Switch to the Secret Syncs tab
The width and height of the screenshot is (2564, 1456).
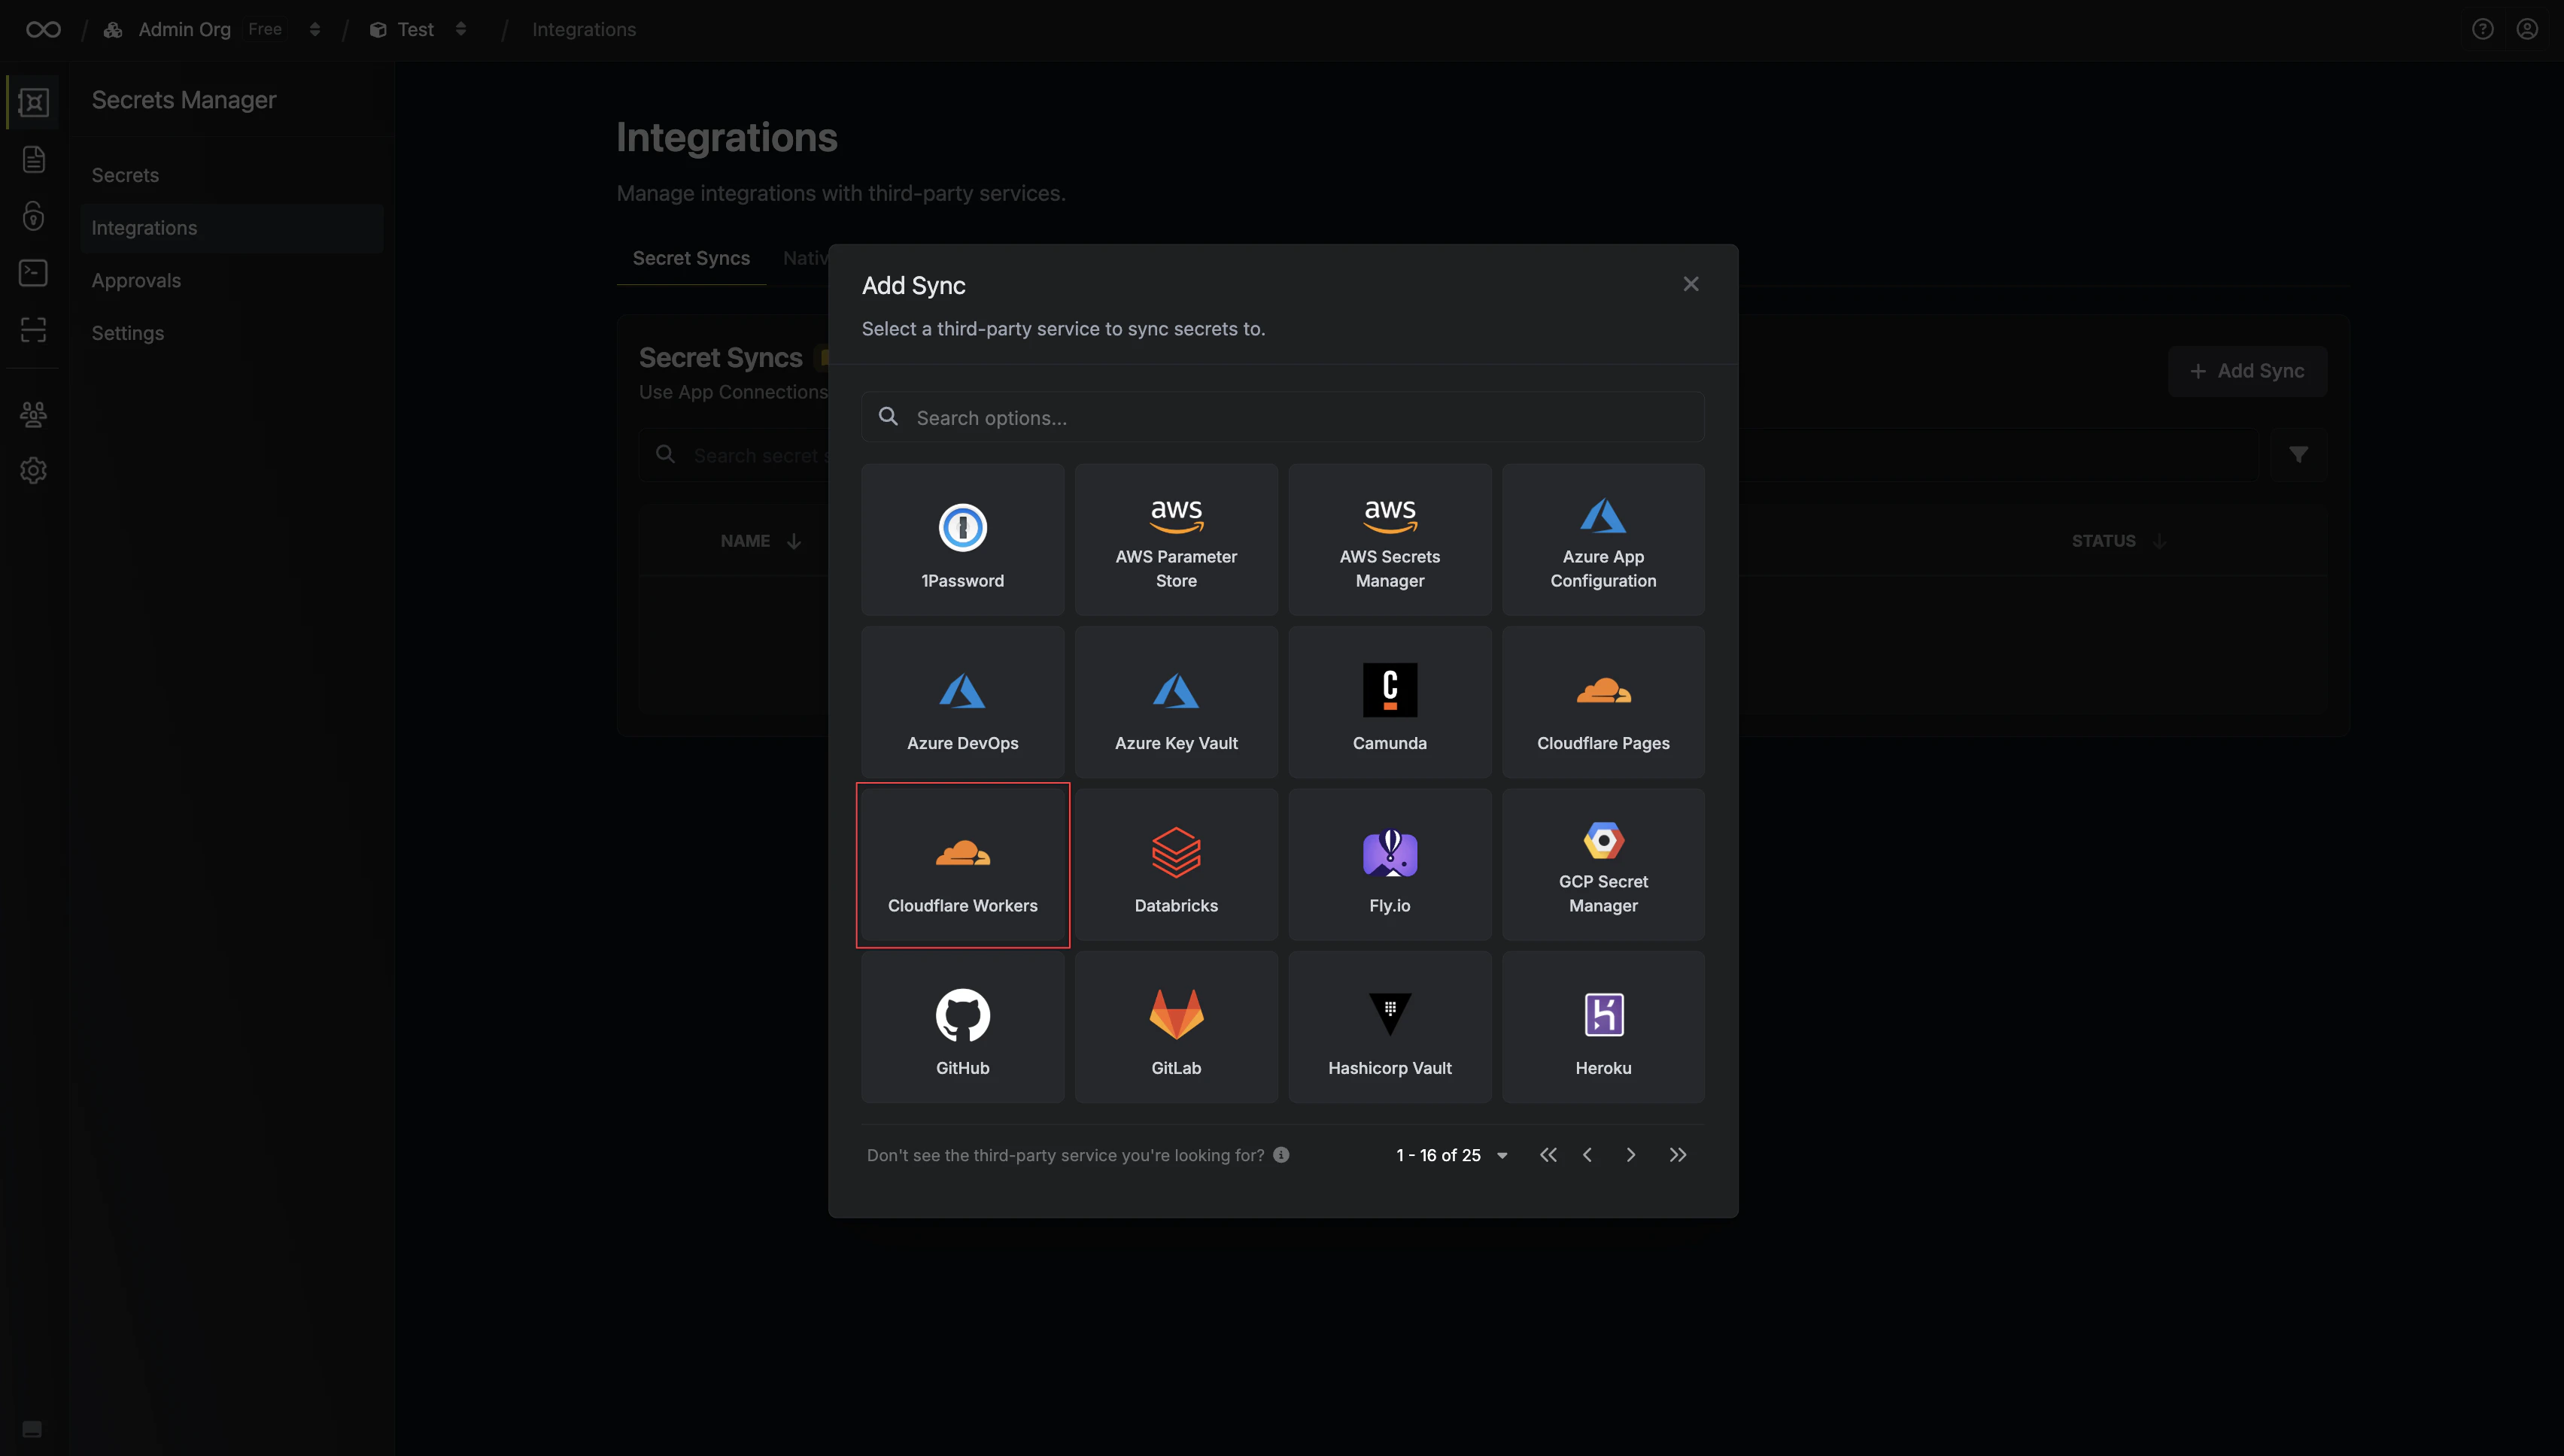691,258
